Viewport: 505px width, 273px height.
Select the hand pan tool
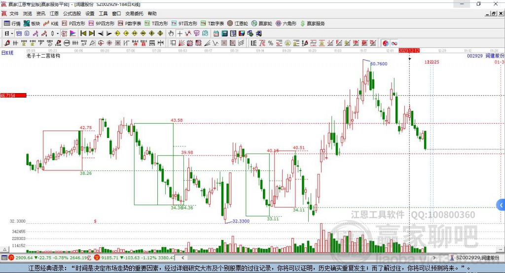[x=171, y=34]
